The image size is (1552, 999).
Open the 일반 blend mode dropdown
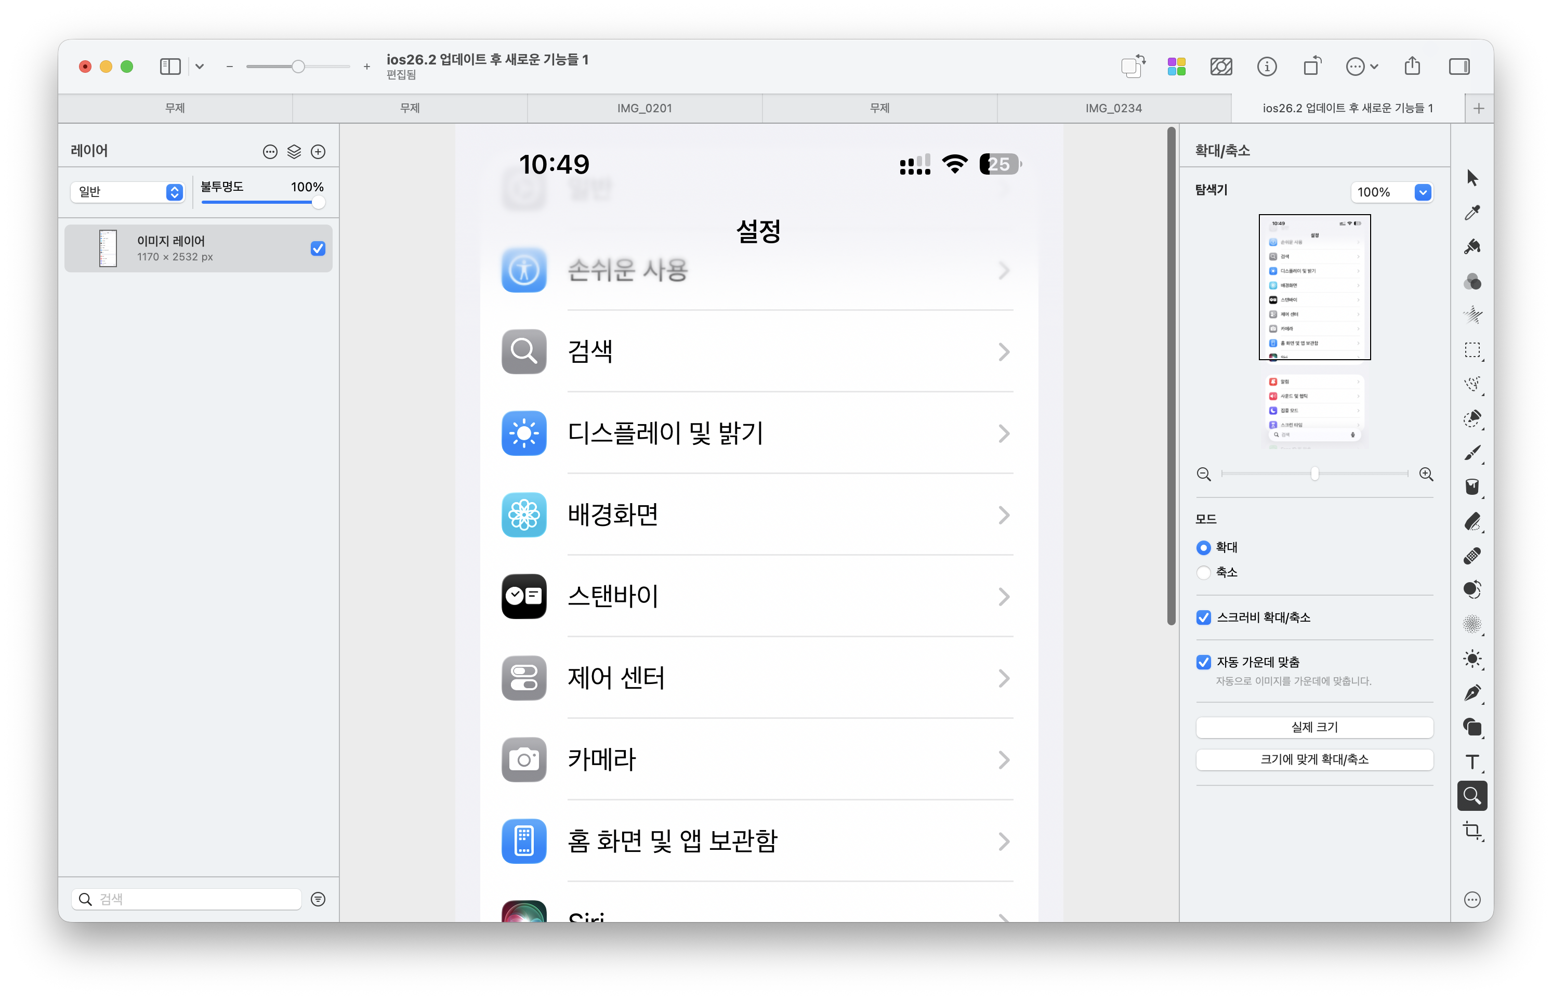click(128, 192)
